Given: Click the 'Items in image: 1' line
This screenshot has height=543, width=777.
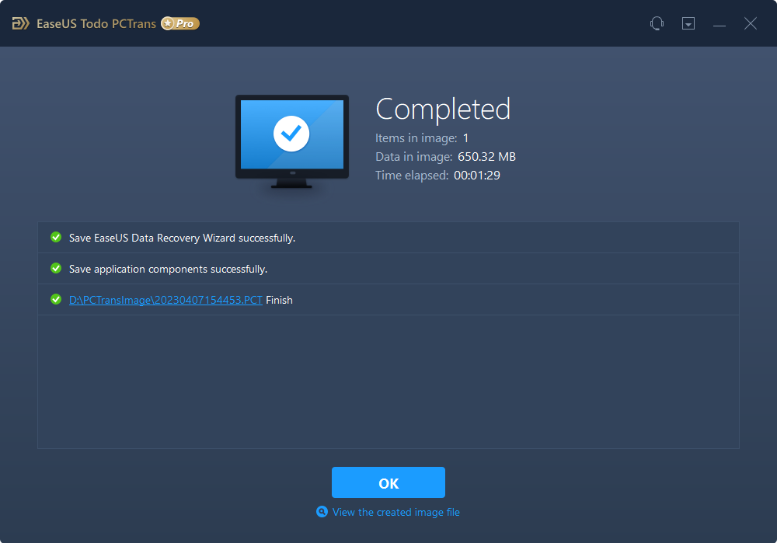Looking at the screenshot, I should pyautogui.click(x=422, y=138).
